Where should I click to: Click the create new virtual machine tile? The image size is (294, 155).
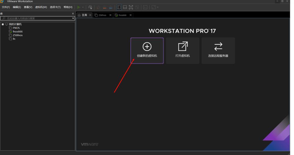(x=147, y=51)
